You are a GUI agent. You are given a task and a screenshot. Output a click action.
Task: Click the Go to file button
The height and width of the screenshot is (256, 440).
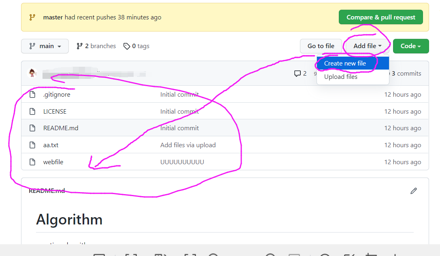coord(321,46)
